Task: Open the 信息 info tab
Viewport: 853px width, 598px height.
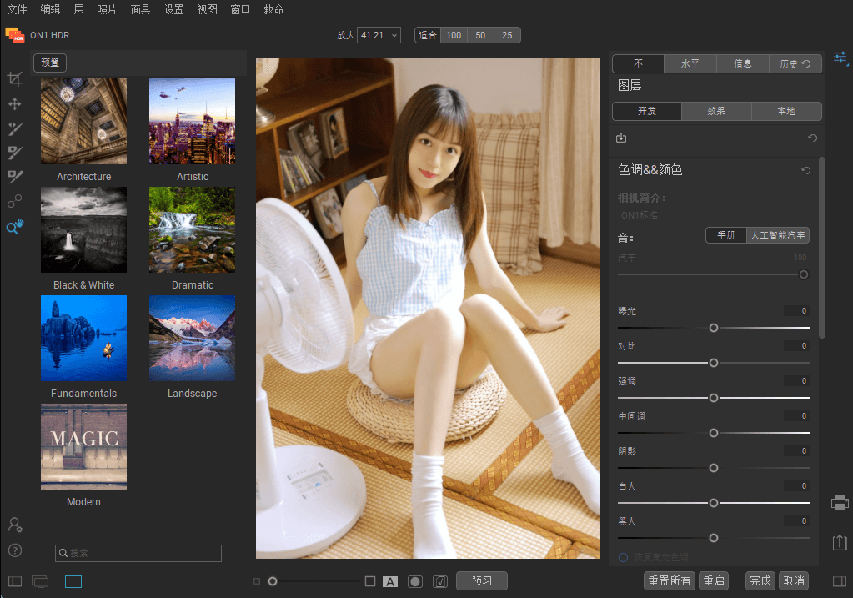Action: [x=743, y=63]
